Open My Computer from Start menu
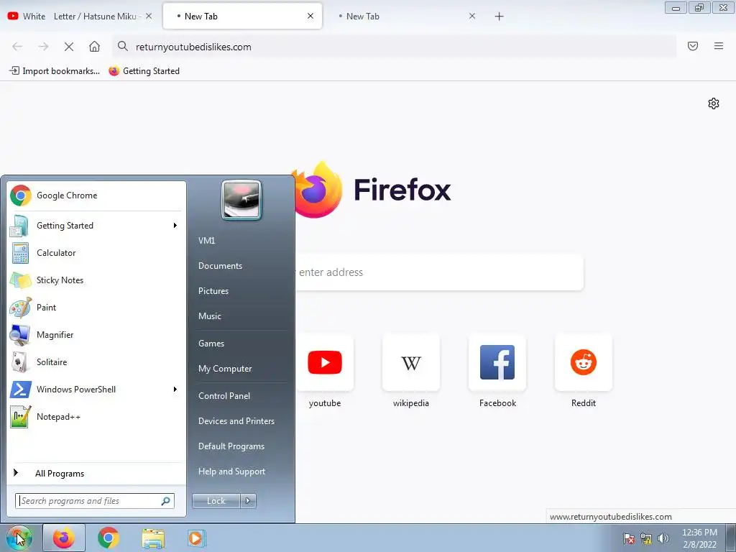 point(225,369)
